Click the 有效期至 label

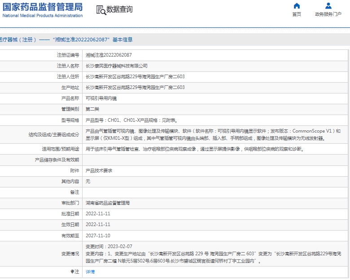click(70, 236)
